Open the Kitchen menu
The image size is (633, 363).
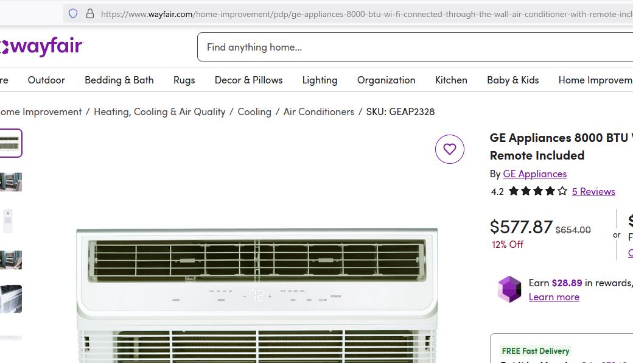pos(452,80)
